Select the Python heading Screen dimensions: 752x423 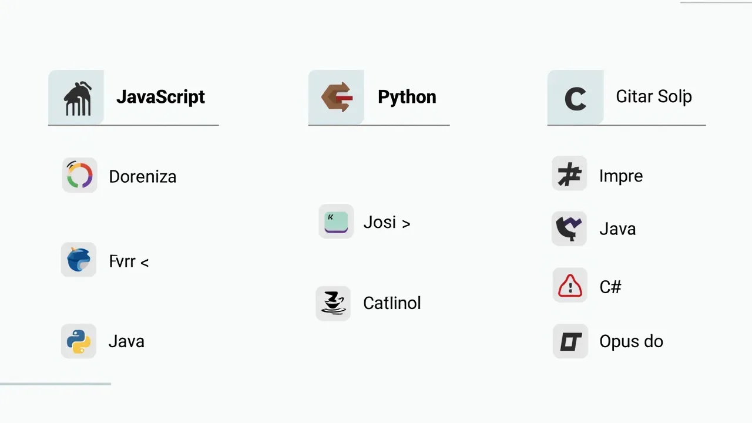(407, 96)
